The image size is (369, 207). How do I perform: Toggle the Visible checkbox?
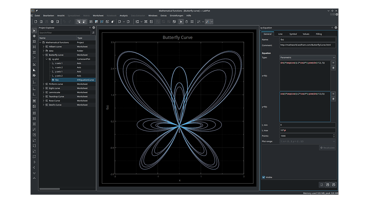264,177
